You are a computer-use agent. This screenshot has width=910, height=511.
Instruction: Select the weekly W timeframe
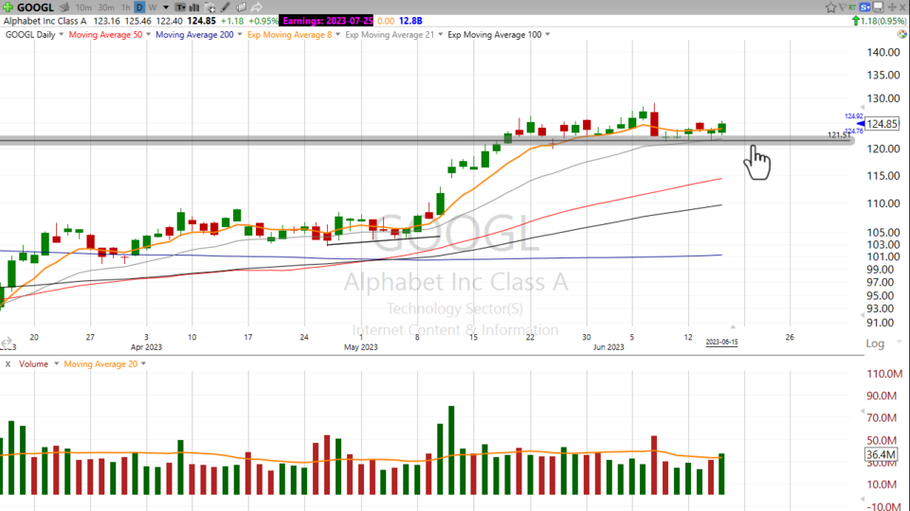point(152,8)
